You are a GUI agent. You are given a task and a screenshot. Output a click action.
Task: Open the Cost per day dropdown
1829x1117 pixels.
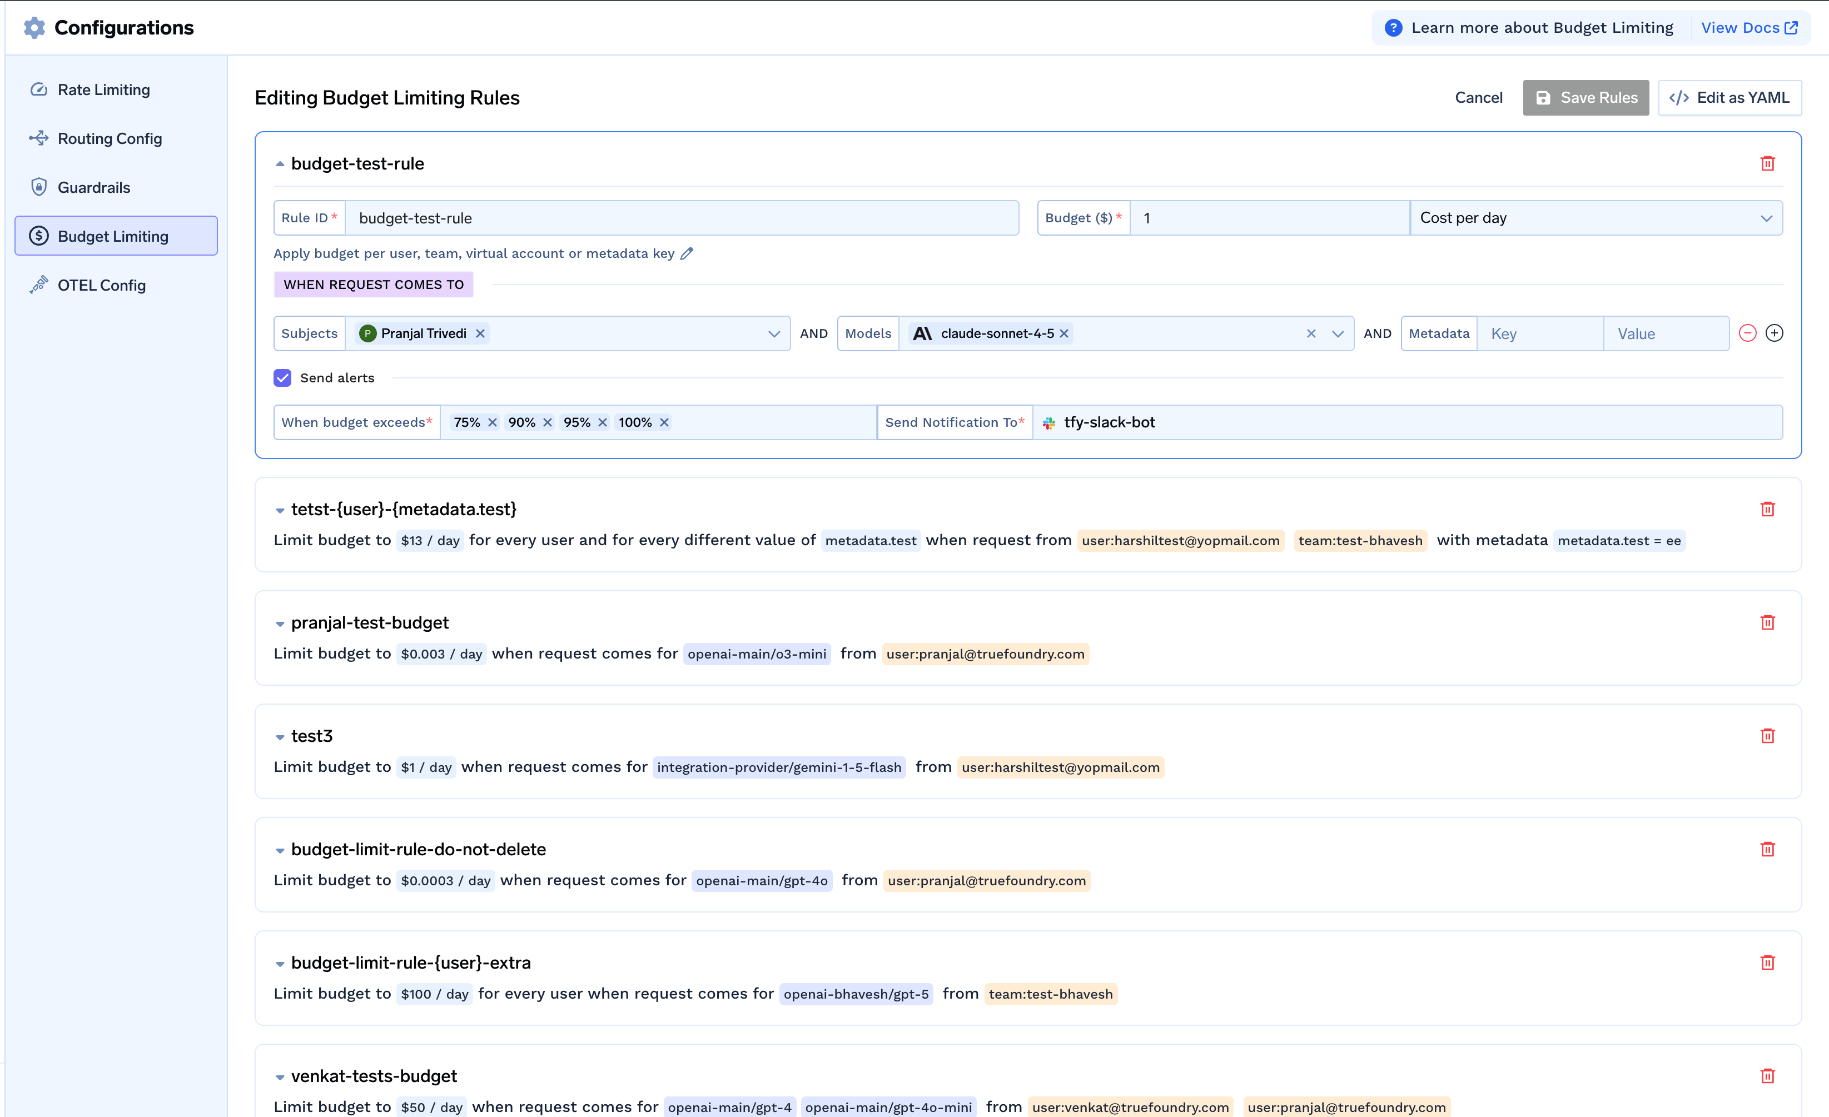pyautogui.click(x=1767, y=217)
